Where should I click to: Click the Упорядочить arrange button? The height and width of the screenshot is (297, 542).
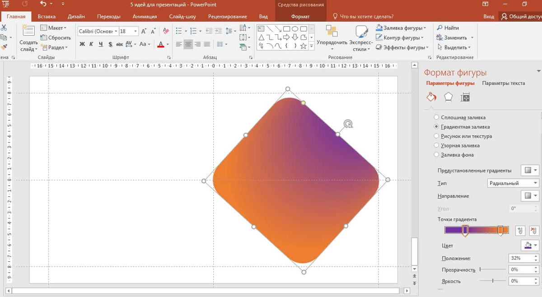[332, 37]
